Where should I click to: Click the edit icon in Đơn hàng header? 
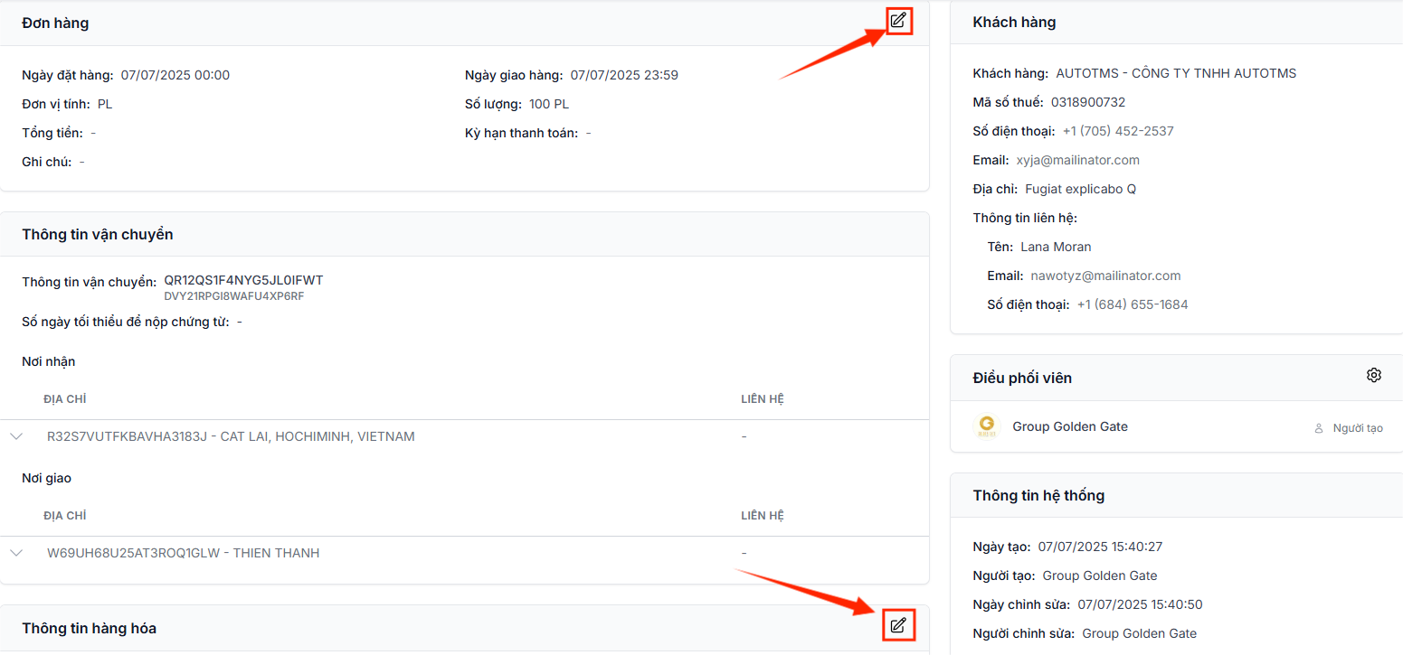click(897, 20)
